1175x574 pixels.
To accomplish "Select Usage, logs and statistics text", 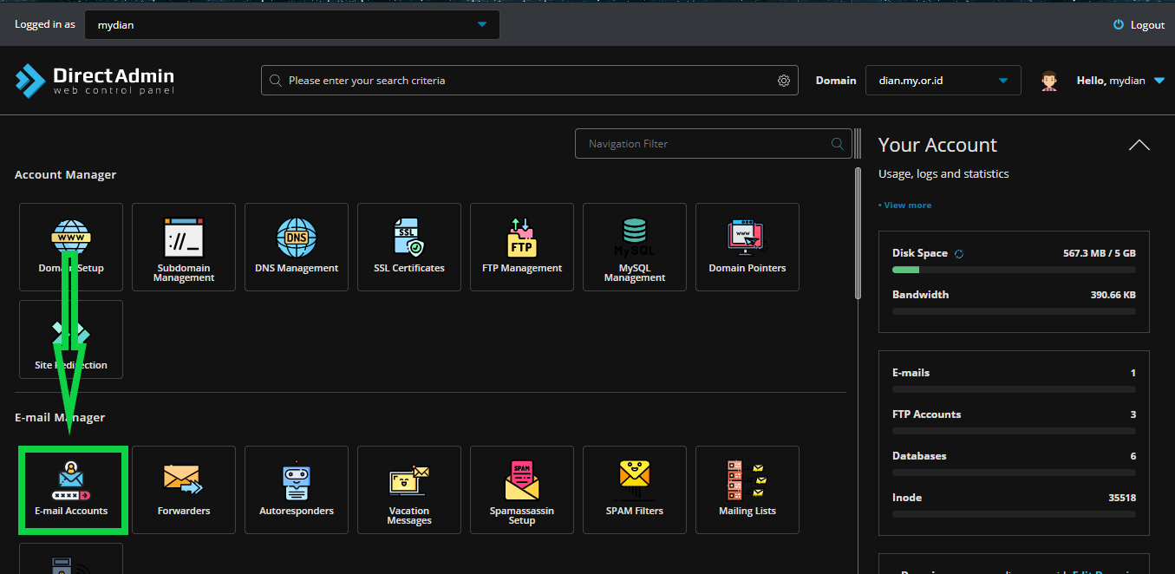I will click(943, 174).
